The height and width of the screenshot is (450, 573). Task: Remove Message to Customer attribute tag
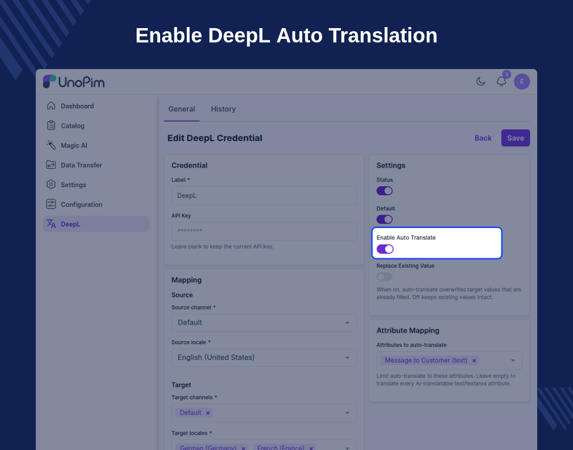[x=474, y=361]
